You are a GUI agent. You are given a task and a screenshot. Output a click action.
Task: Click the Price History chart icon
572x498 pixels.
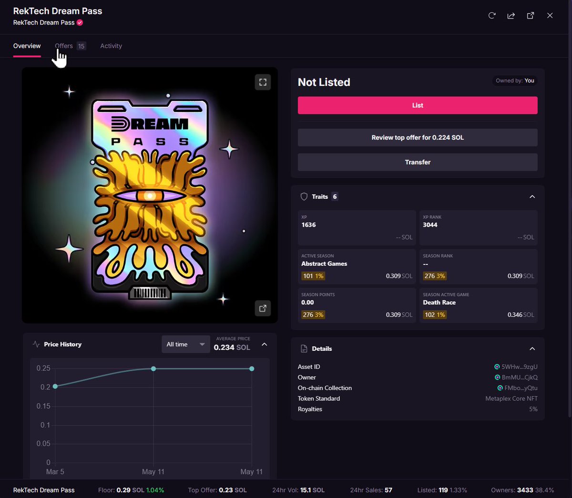click(36, 344)
